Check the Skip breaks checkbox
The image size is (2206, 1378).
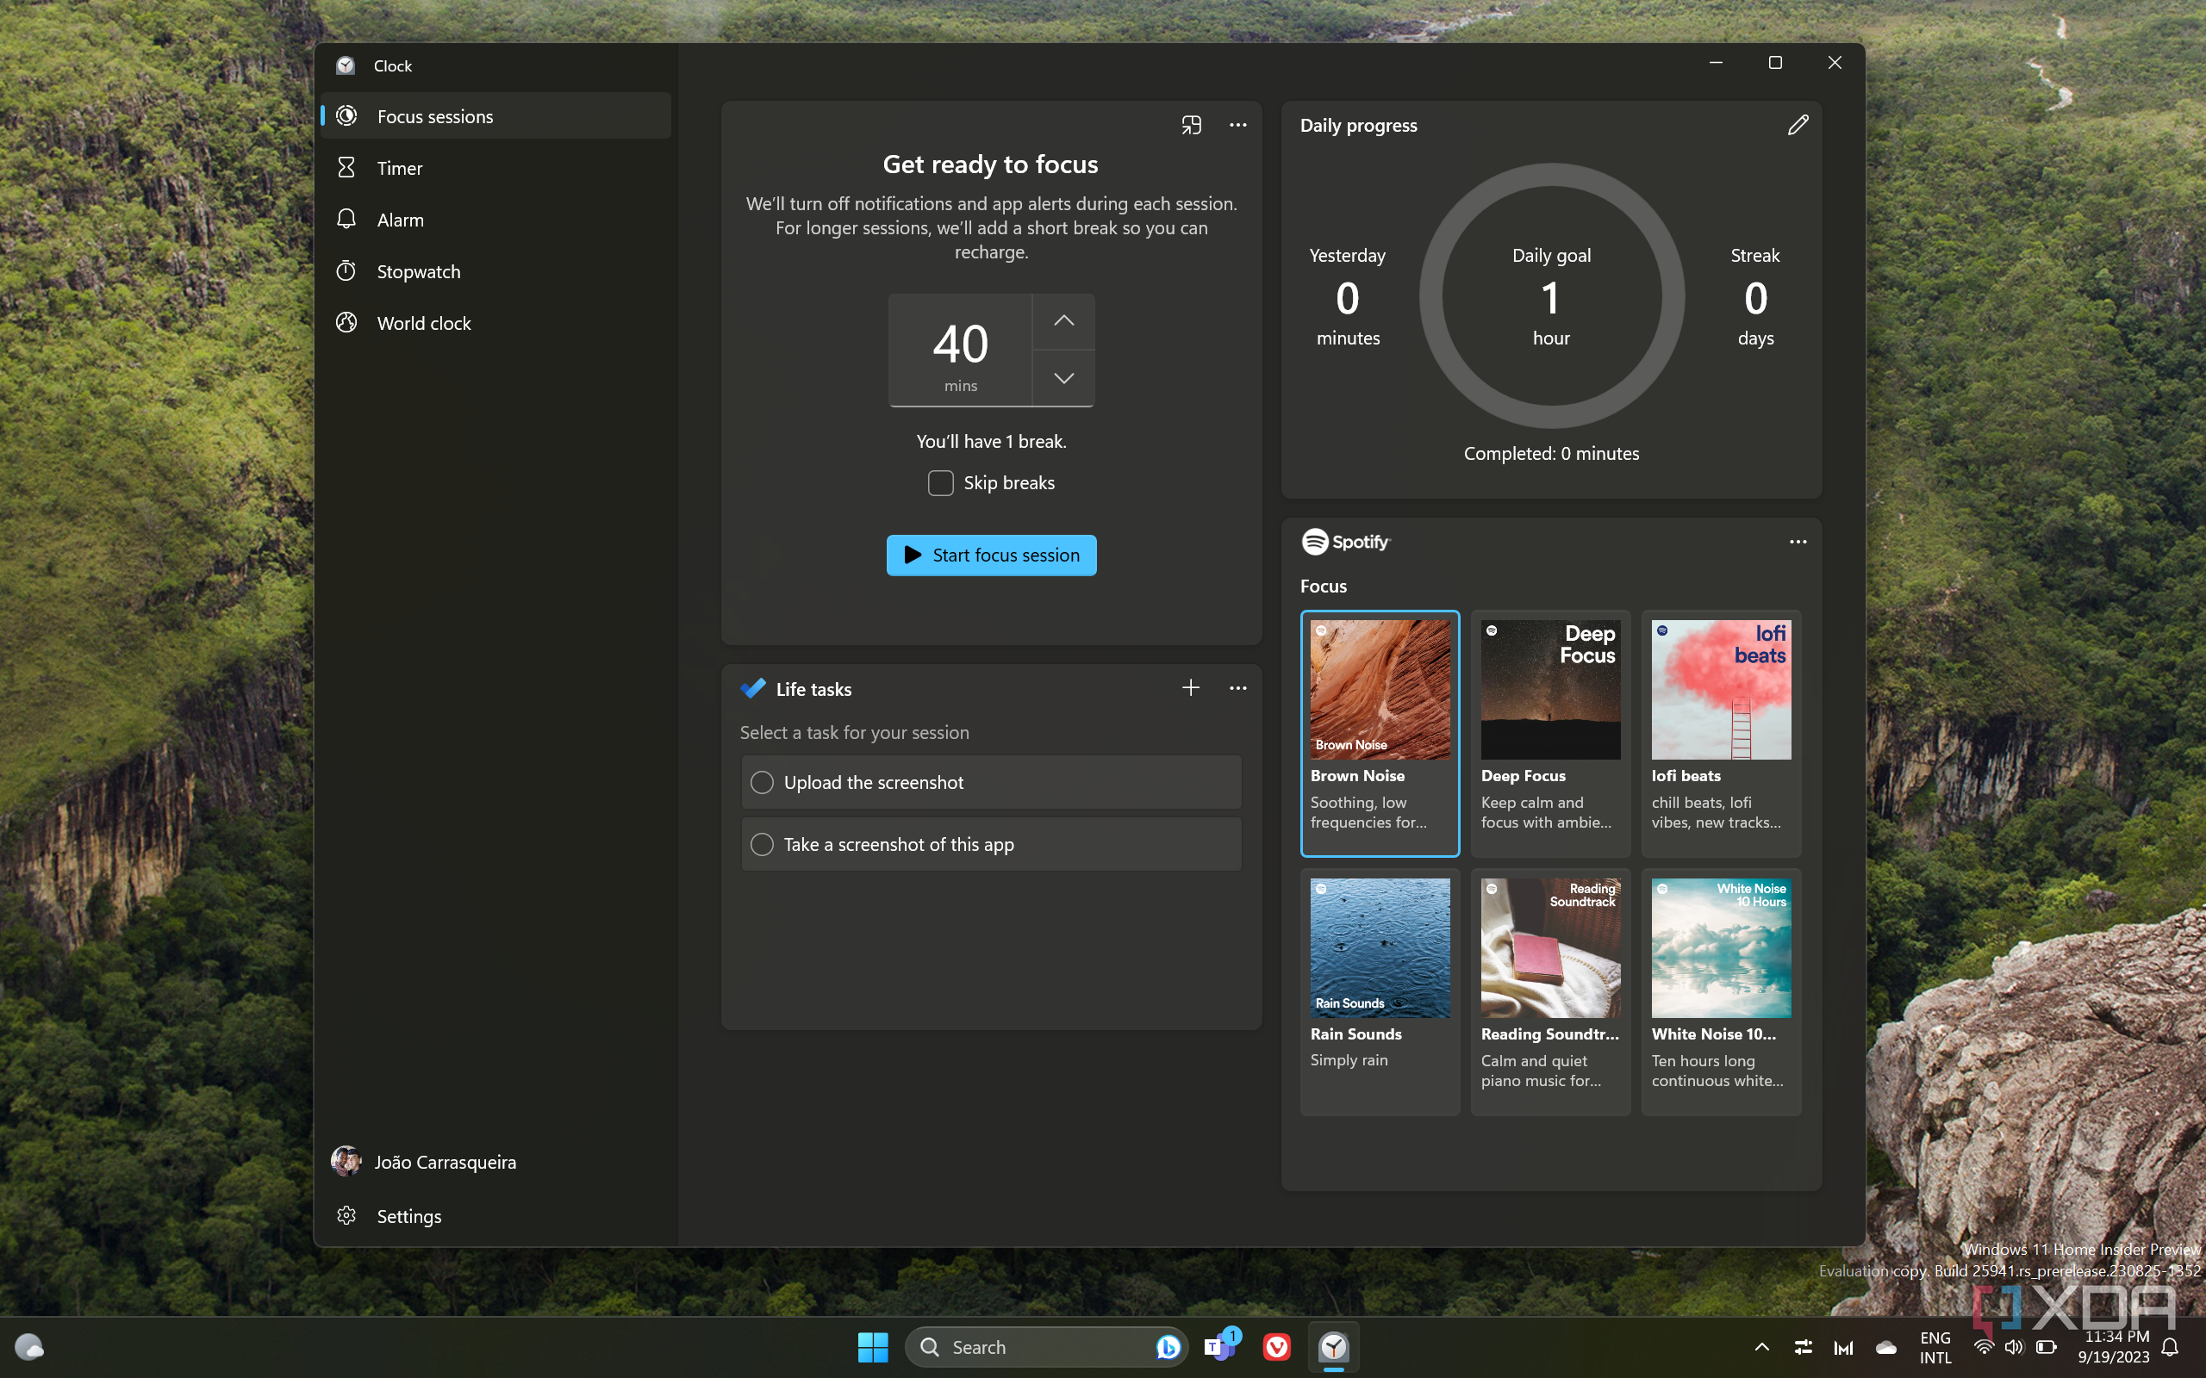click(x=940, y=483)
